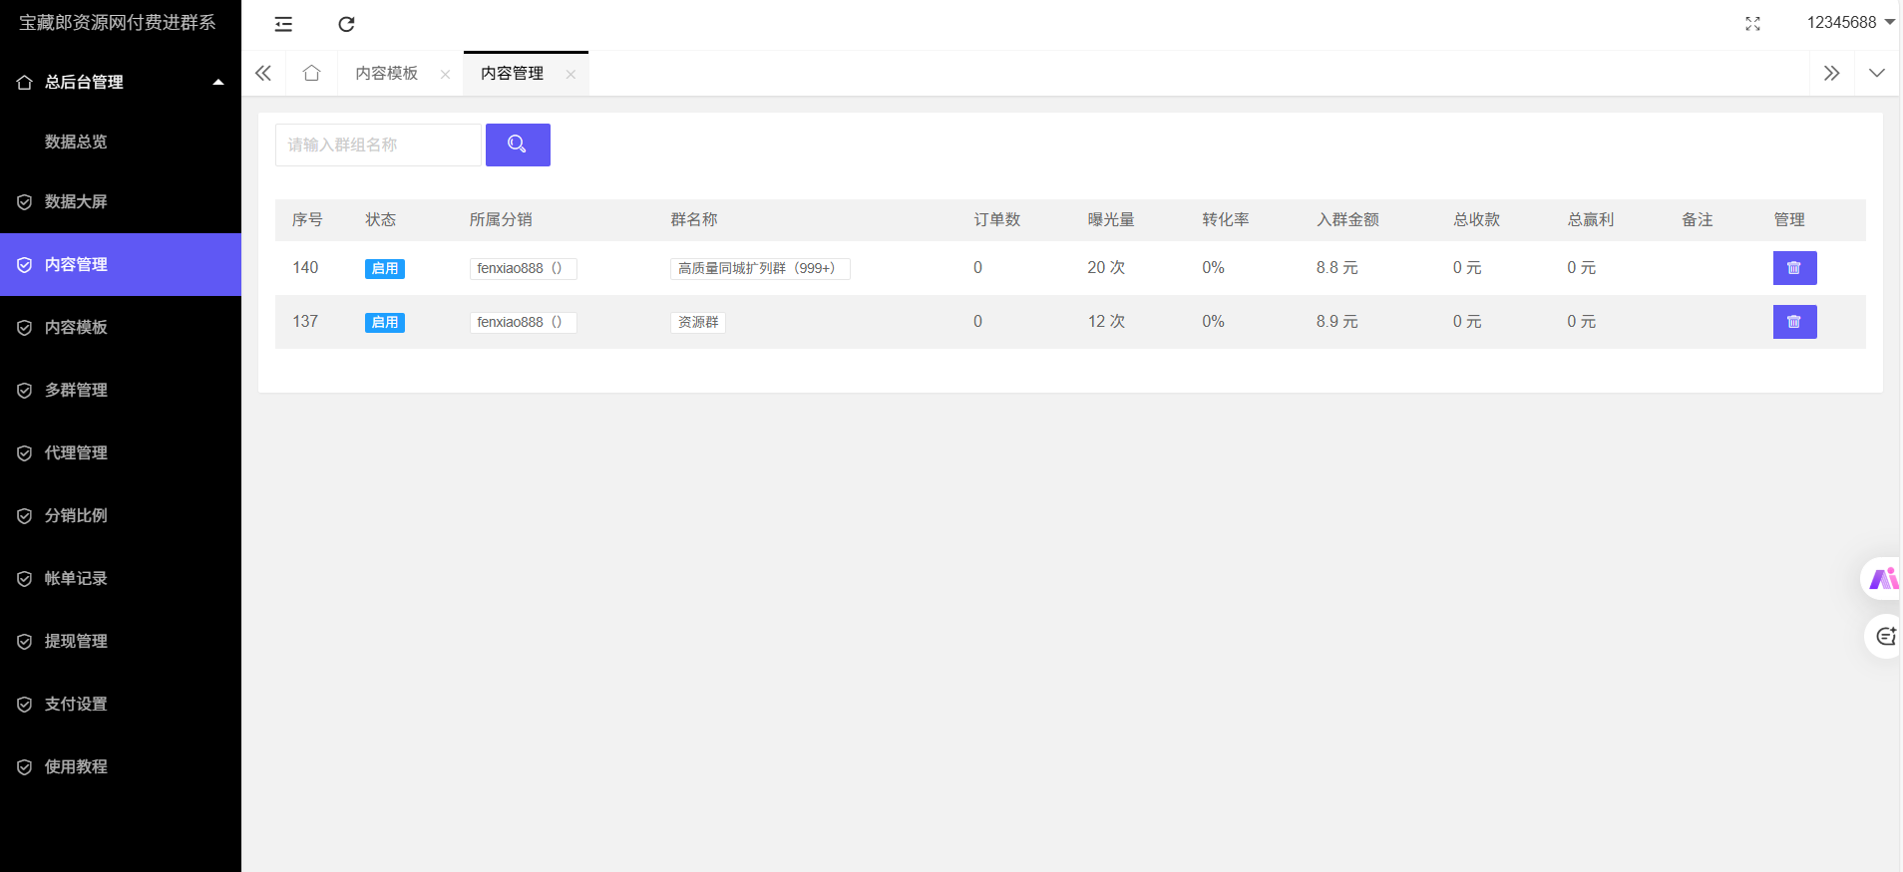Screen dimensions: 1903x872
Task: Delete row 140 using its trash icon
Action: coord(1794,268)
